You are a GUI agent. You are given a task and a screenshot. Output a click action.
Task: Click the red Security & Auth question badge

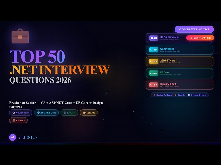tap(154, 85)
